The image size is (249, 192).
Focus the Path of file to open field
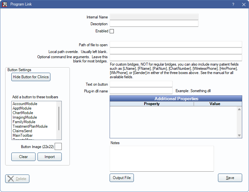(176, 45)
